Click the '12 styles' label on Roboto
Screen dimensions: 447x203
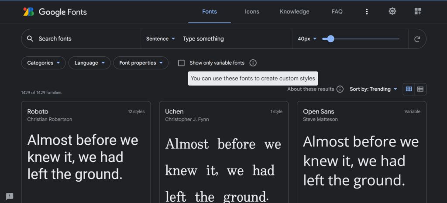[x=136, y=112]
